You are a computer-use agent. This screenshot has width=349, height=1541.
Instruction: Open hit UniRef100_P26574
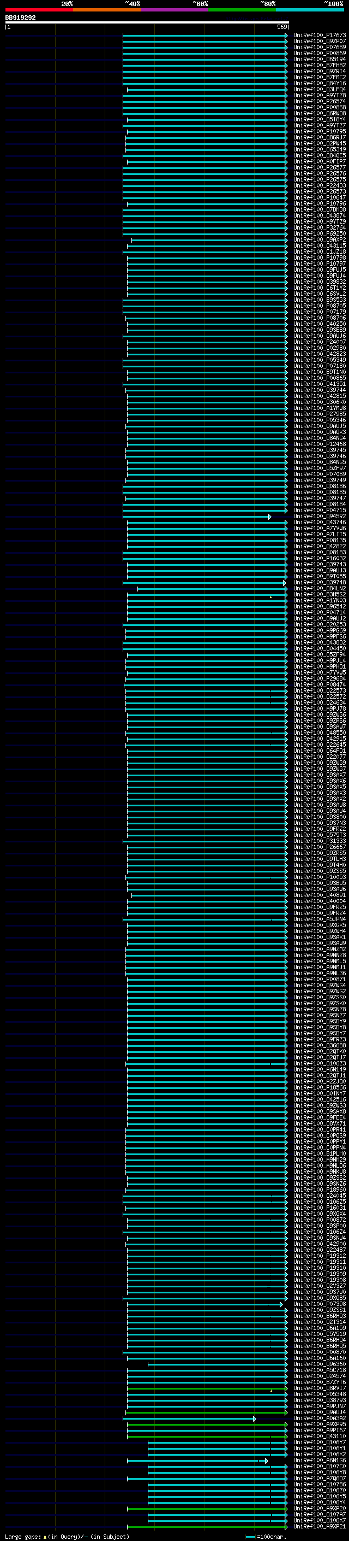pyautogui.click(x=319, y=102)
